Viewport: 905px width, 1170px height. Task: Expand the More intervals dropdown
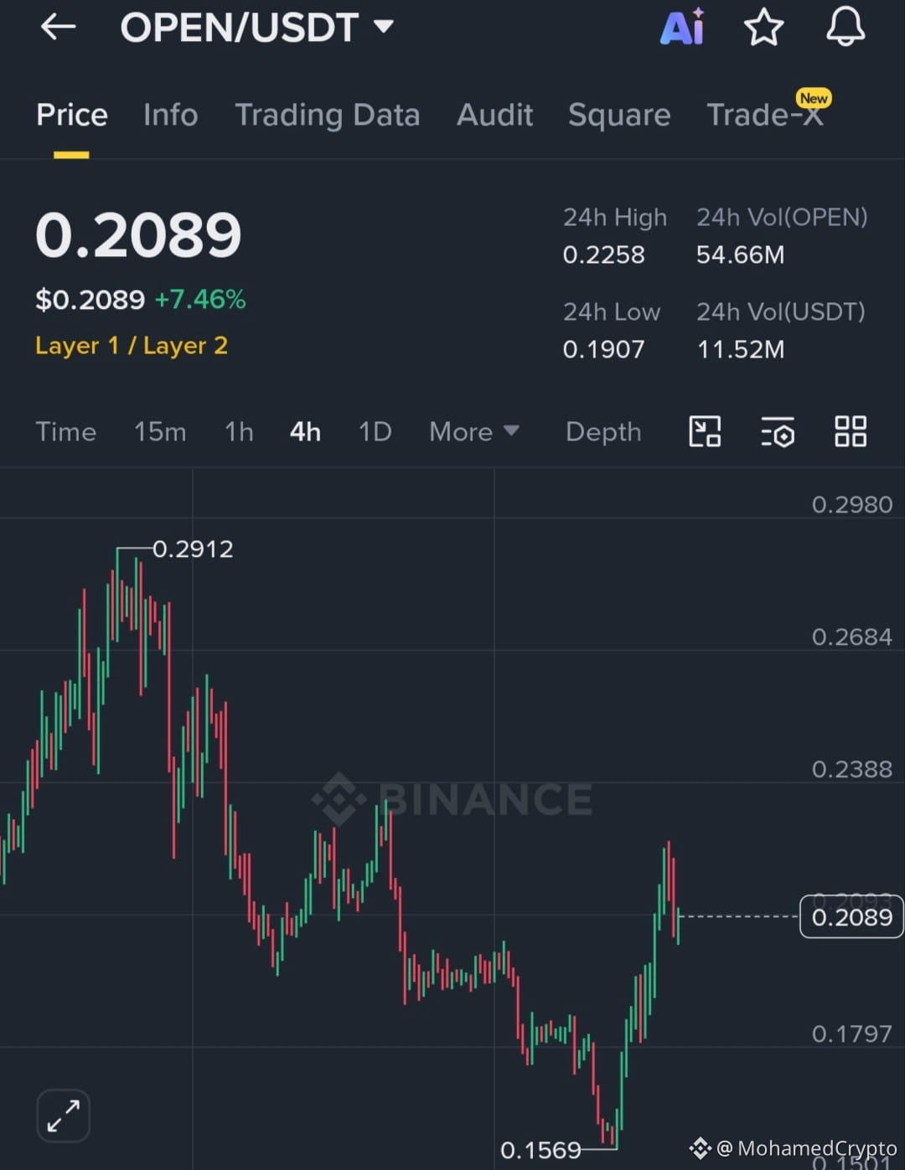[474, 432]
